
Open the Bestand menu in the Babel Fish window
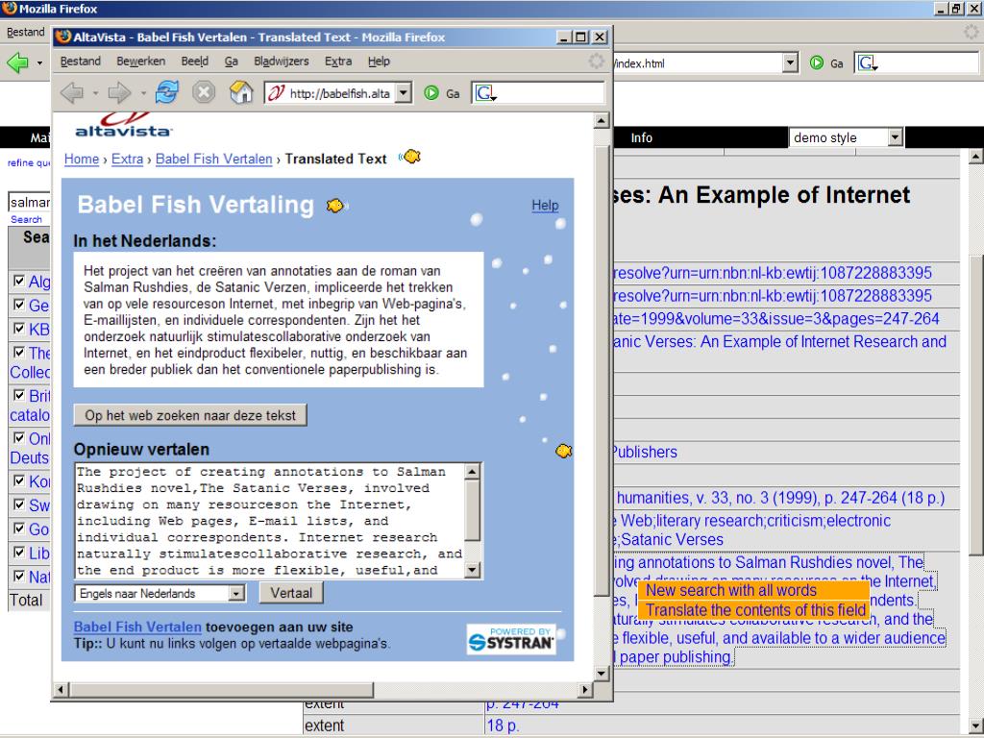tap(81, 61)
